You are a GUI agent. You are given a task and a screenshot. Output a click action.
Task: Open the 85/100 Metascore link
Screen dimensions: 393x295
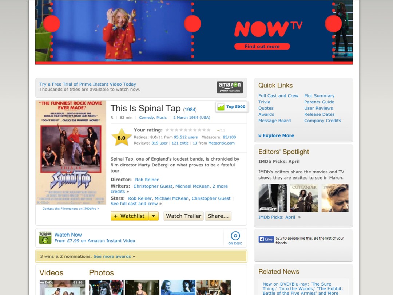[x=229, y=137]
